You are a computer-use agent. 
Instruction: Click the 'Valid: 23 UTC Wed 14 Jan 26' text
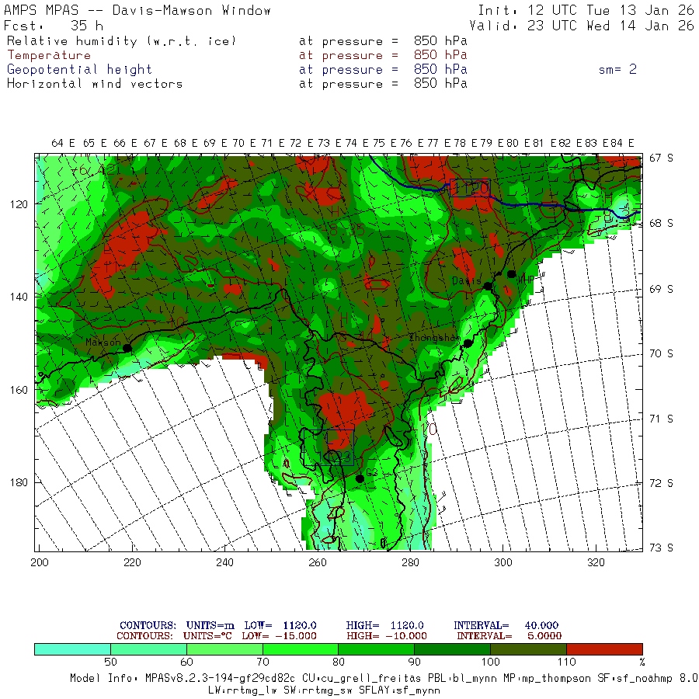(581, 26)
